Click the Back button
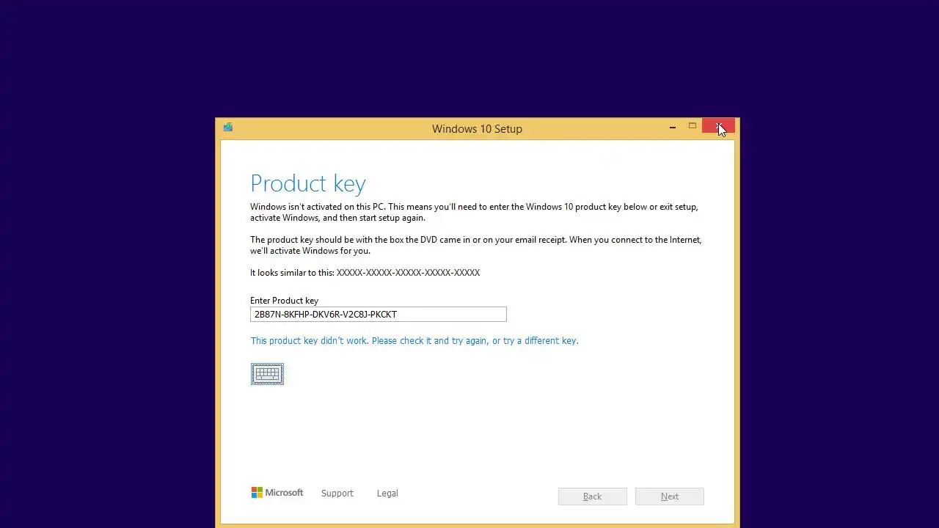Screen dimensions: 939x528 593,496
